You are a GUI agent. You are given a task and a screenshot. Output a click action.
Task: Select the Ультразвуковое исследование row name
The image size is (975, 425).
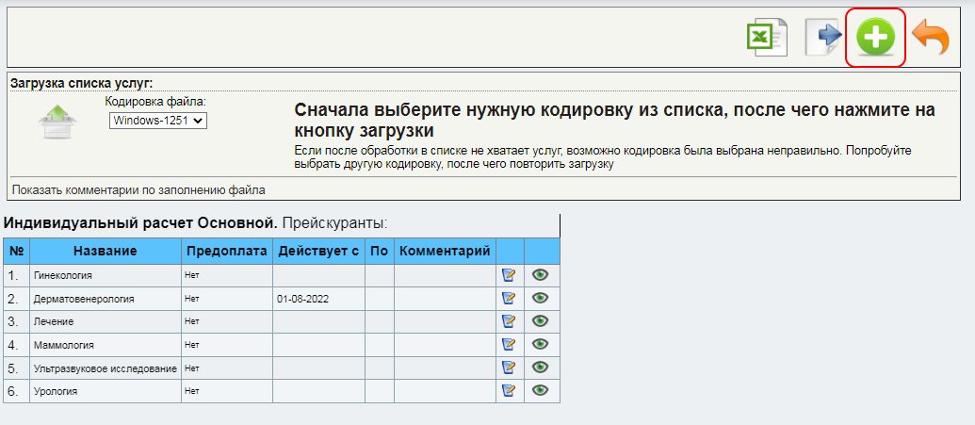click(x=105, y=368)
